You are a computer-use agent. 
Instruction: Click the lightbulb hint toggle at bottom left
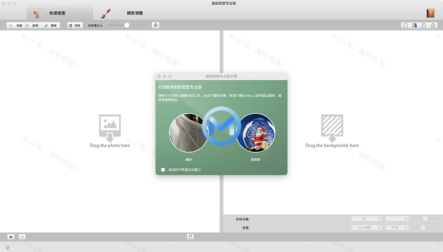(x=7, y=248)
